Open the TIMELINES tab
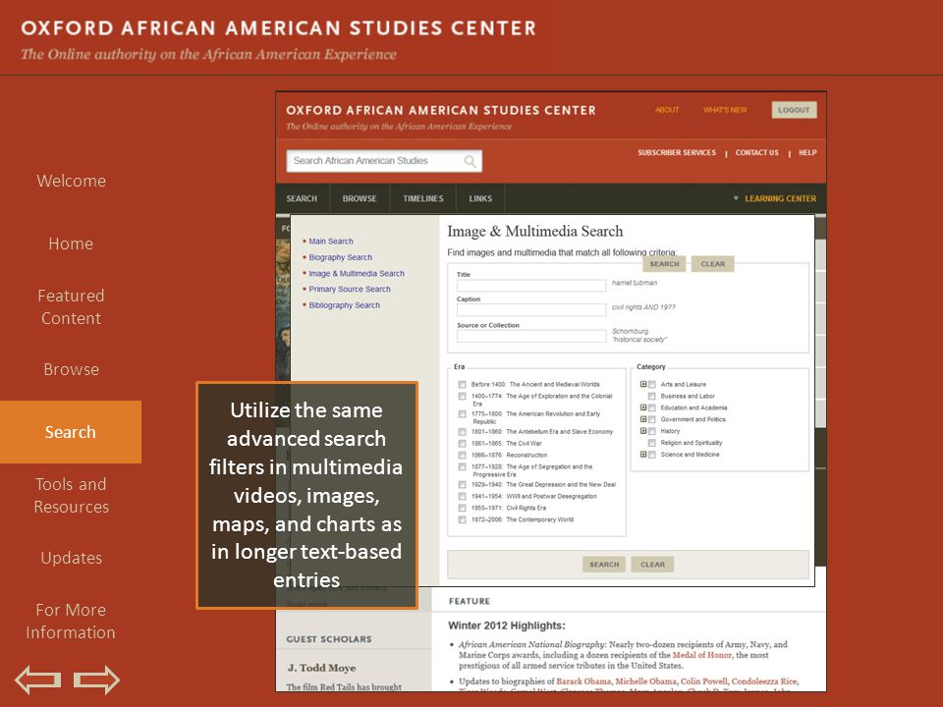The image size is (943, 707). (423, 198)
